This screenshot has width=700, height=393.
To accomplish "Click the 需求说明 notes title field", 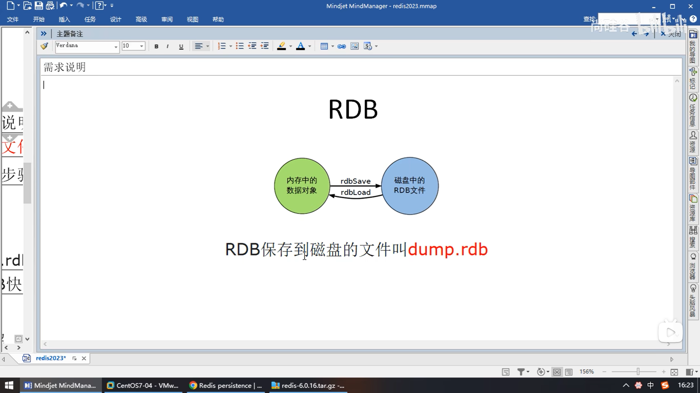I will pyautogui.click(x=65, y=67).
